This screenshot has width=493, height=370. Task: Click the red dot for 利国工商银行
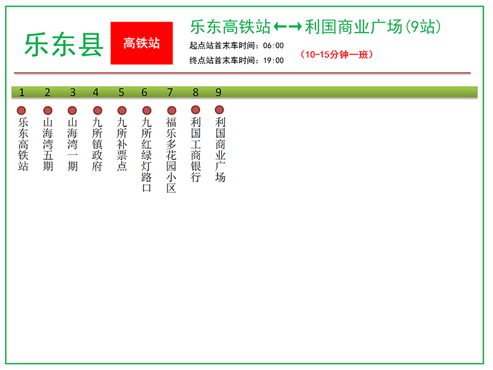click(x=195, y=110)
